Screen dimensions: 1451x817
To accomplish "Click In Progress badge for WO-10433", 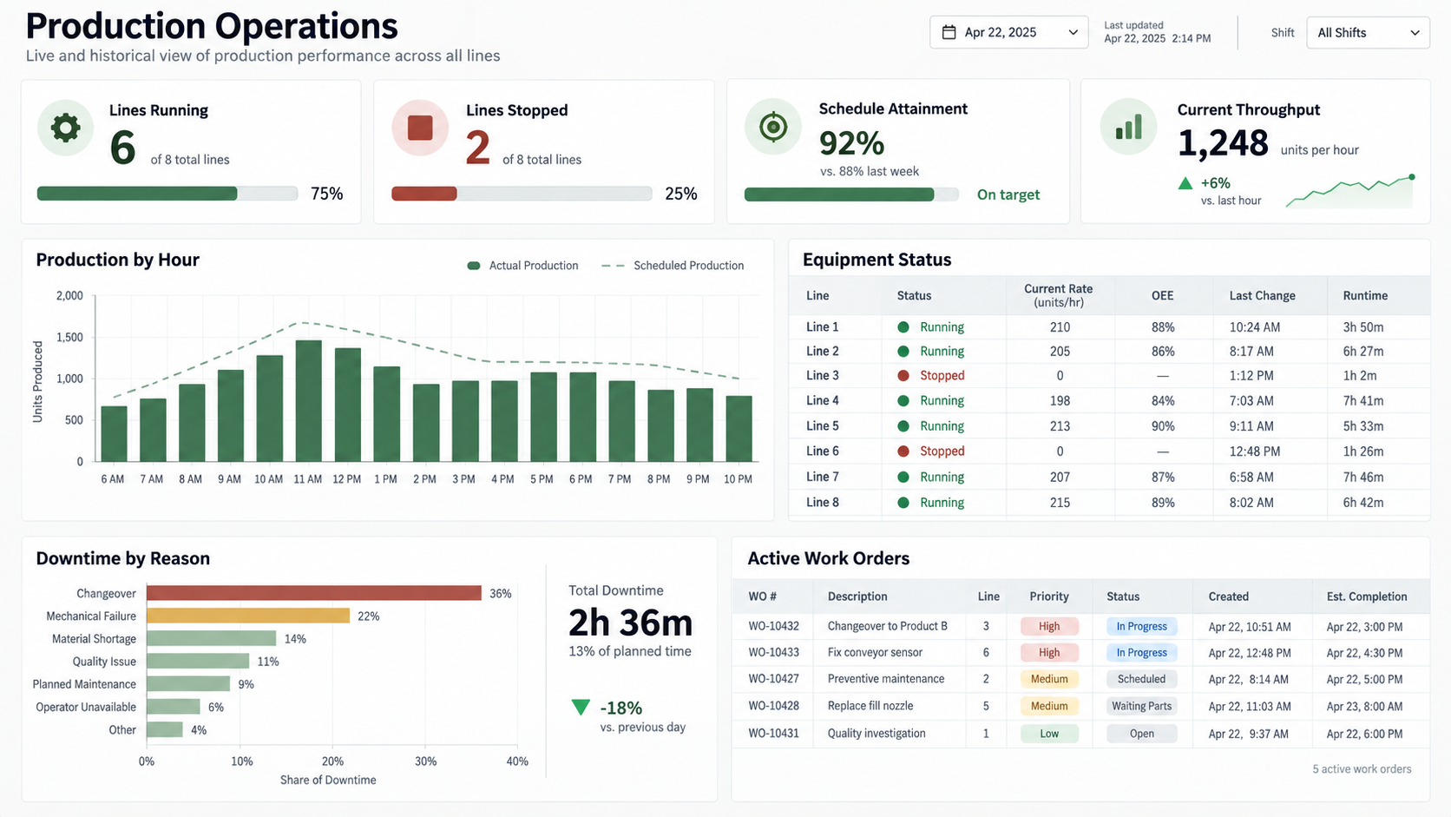I will click(1141, 653).
